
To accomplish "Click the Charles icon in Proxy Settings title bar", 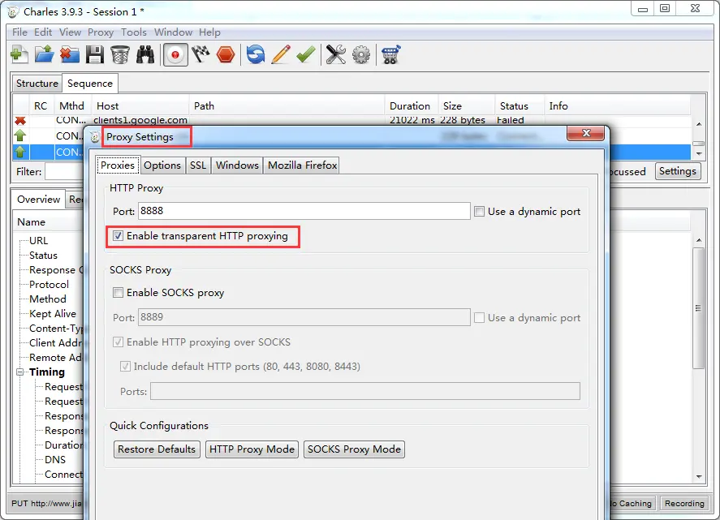I will click(x=95, y=137).
